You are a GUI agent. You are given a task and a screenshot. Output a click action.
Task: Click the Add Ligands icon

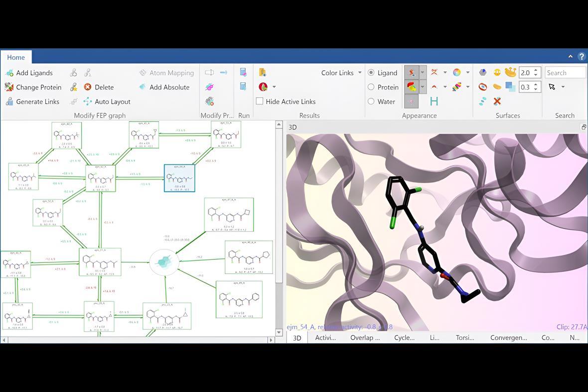(x=9, y=73)
